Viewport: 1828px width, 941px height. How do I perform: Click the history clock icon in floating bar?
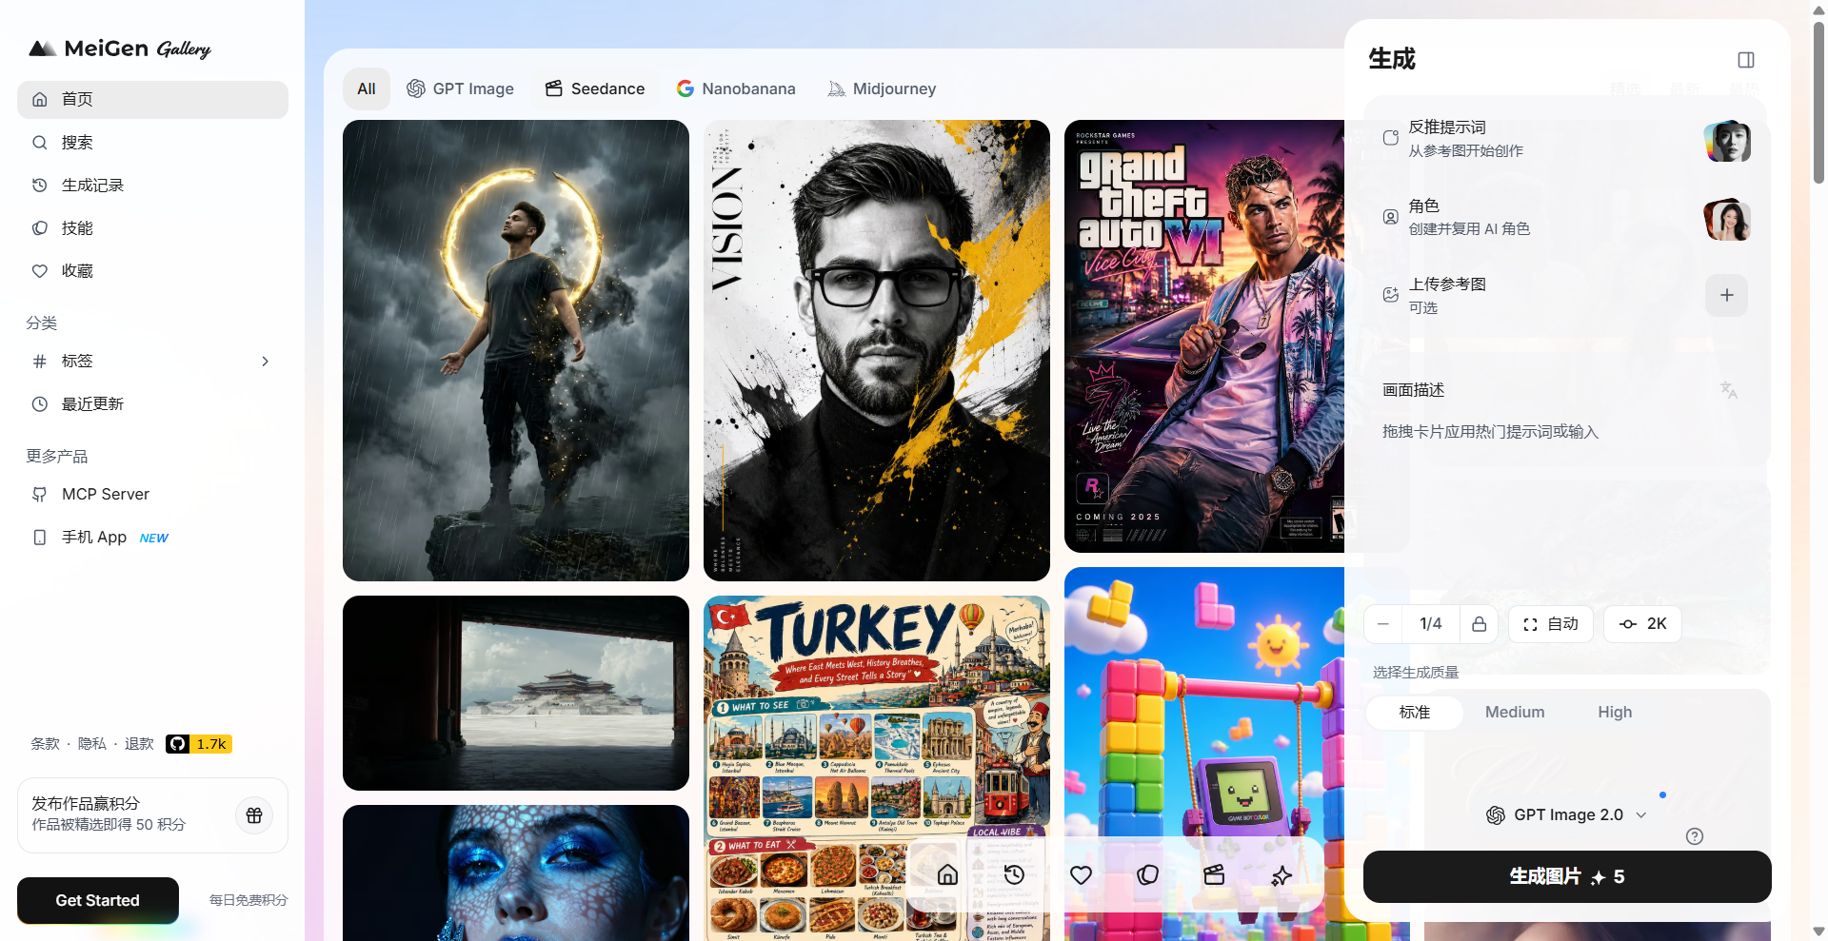pos(1014,875)
